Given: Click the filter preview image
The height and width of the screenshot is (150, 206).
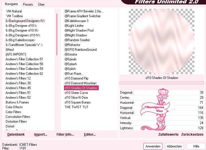Looking at the screenshot, I should (x=162, y=41).
